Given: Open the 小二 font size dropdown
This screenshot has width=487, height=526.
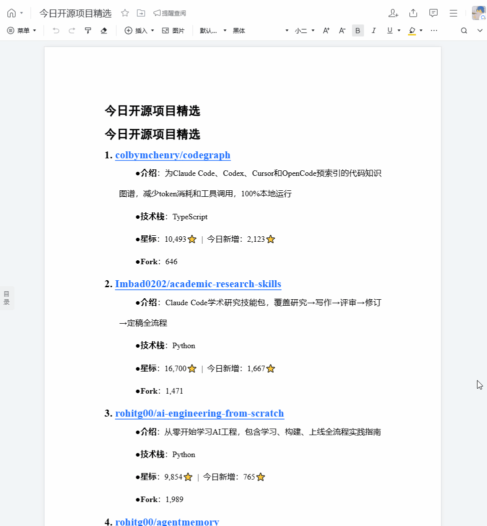Looking at the screenshot, I should coord(304,30).
